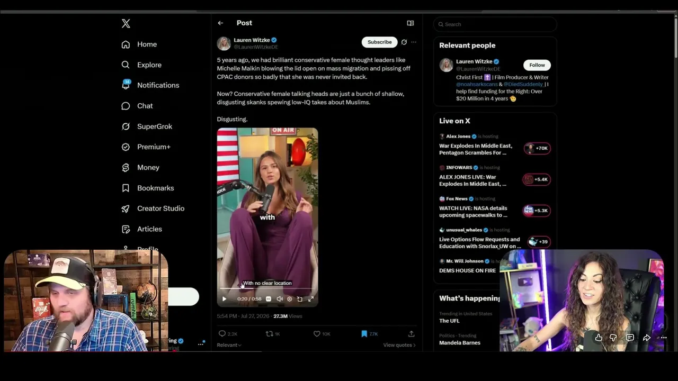This screenshot has height=381, width=678.
Task: Open Lauren Witzke's avatar in Relevant people
Action: [x=446, y=65]
